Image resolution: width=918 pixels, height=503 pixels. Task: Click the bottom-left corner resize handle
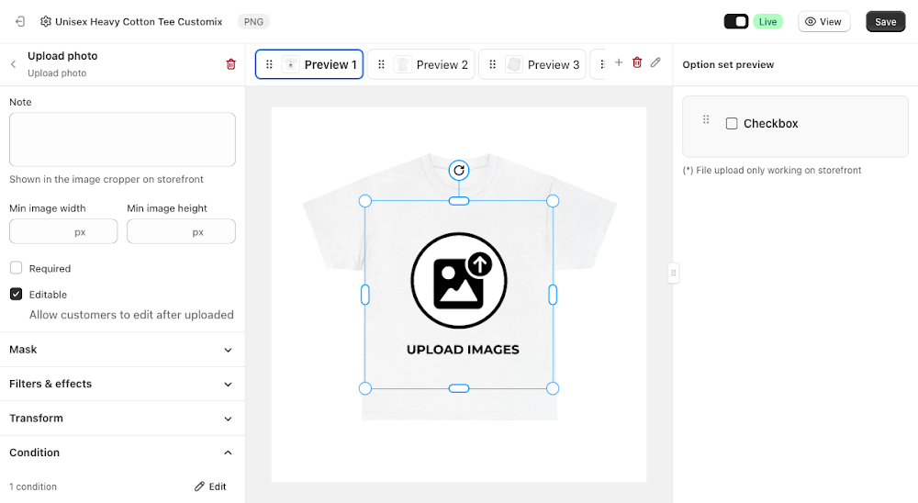pos(364,388)
